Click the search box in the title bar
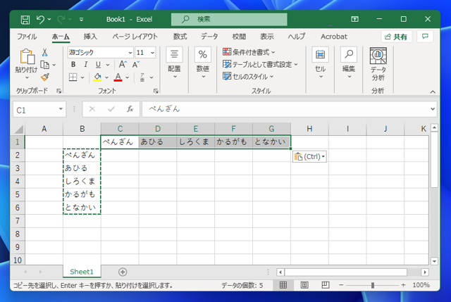The width and height of the screenshot is (451, 302). point(229,19)
